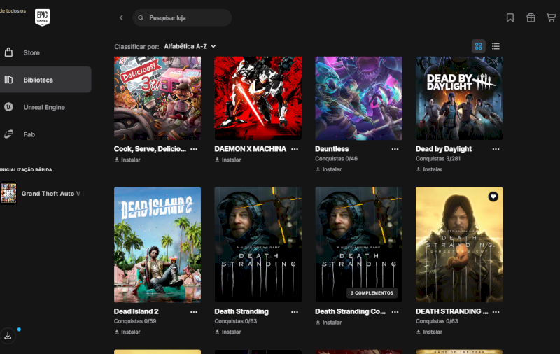560x354 pixels.
Task: Install Dead Island 2
Action: click(127, 332)
